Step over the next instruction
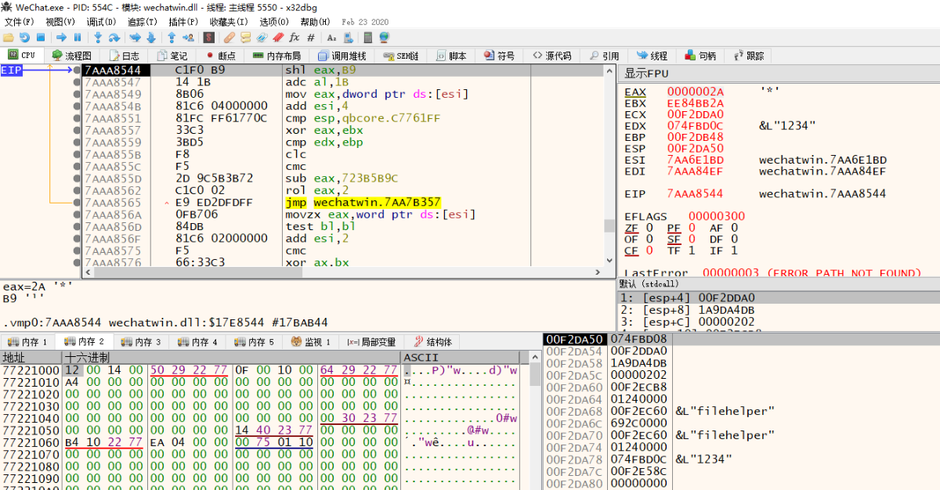The image size is (940, 490). coord(114,38)
